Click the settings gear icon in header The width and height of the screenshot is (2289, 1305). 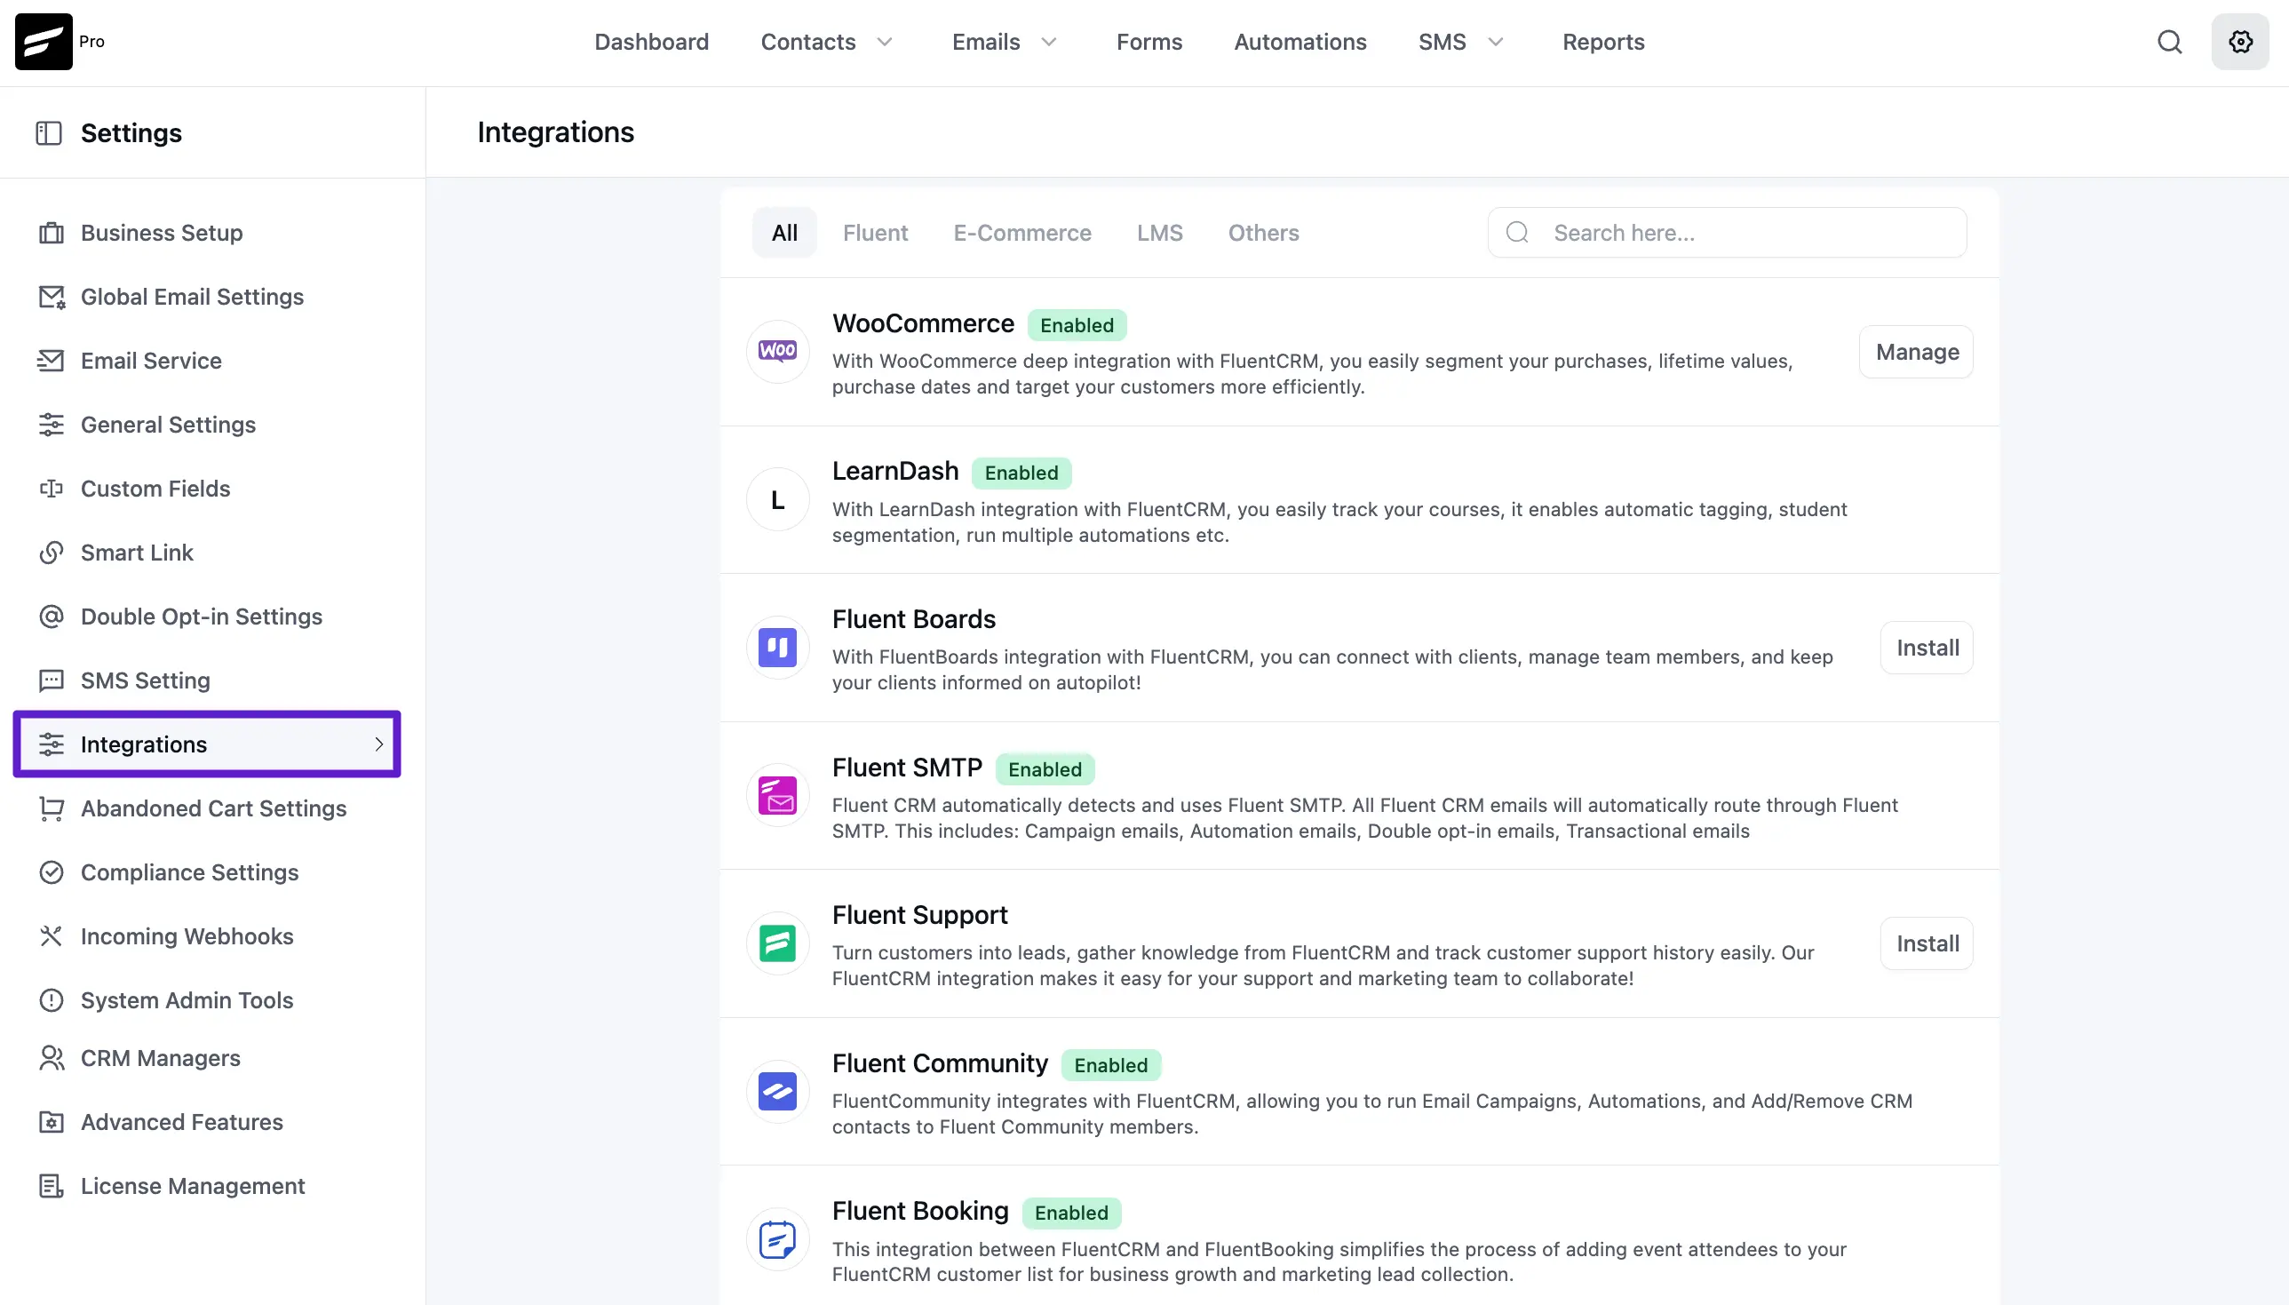pyautogui.click(x=2240, y=41)
